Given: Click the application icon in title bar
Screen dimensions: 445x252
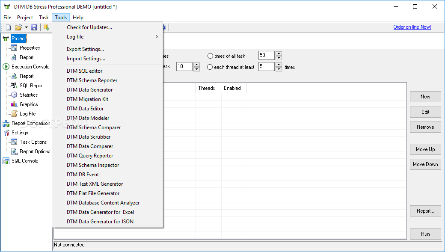Looking at the screenshot, I should click(7, 6).
